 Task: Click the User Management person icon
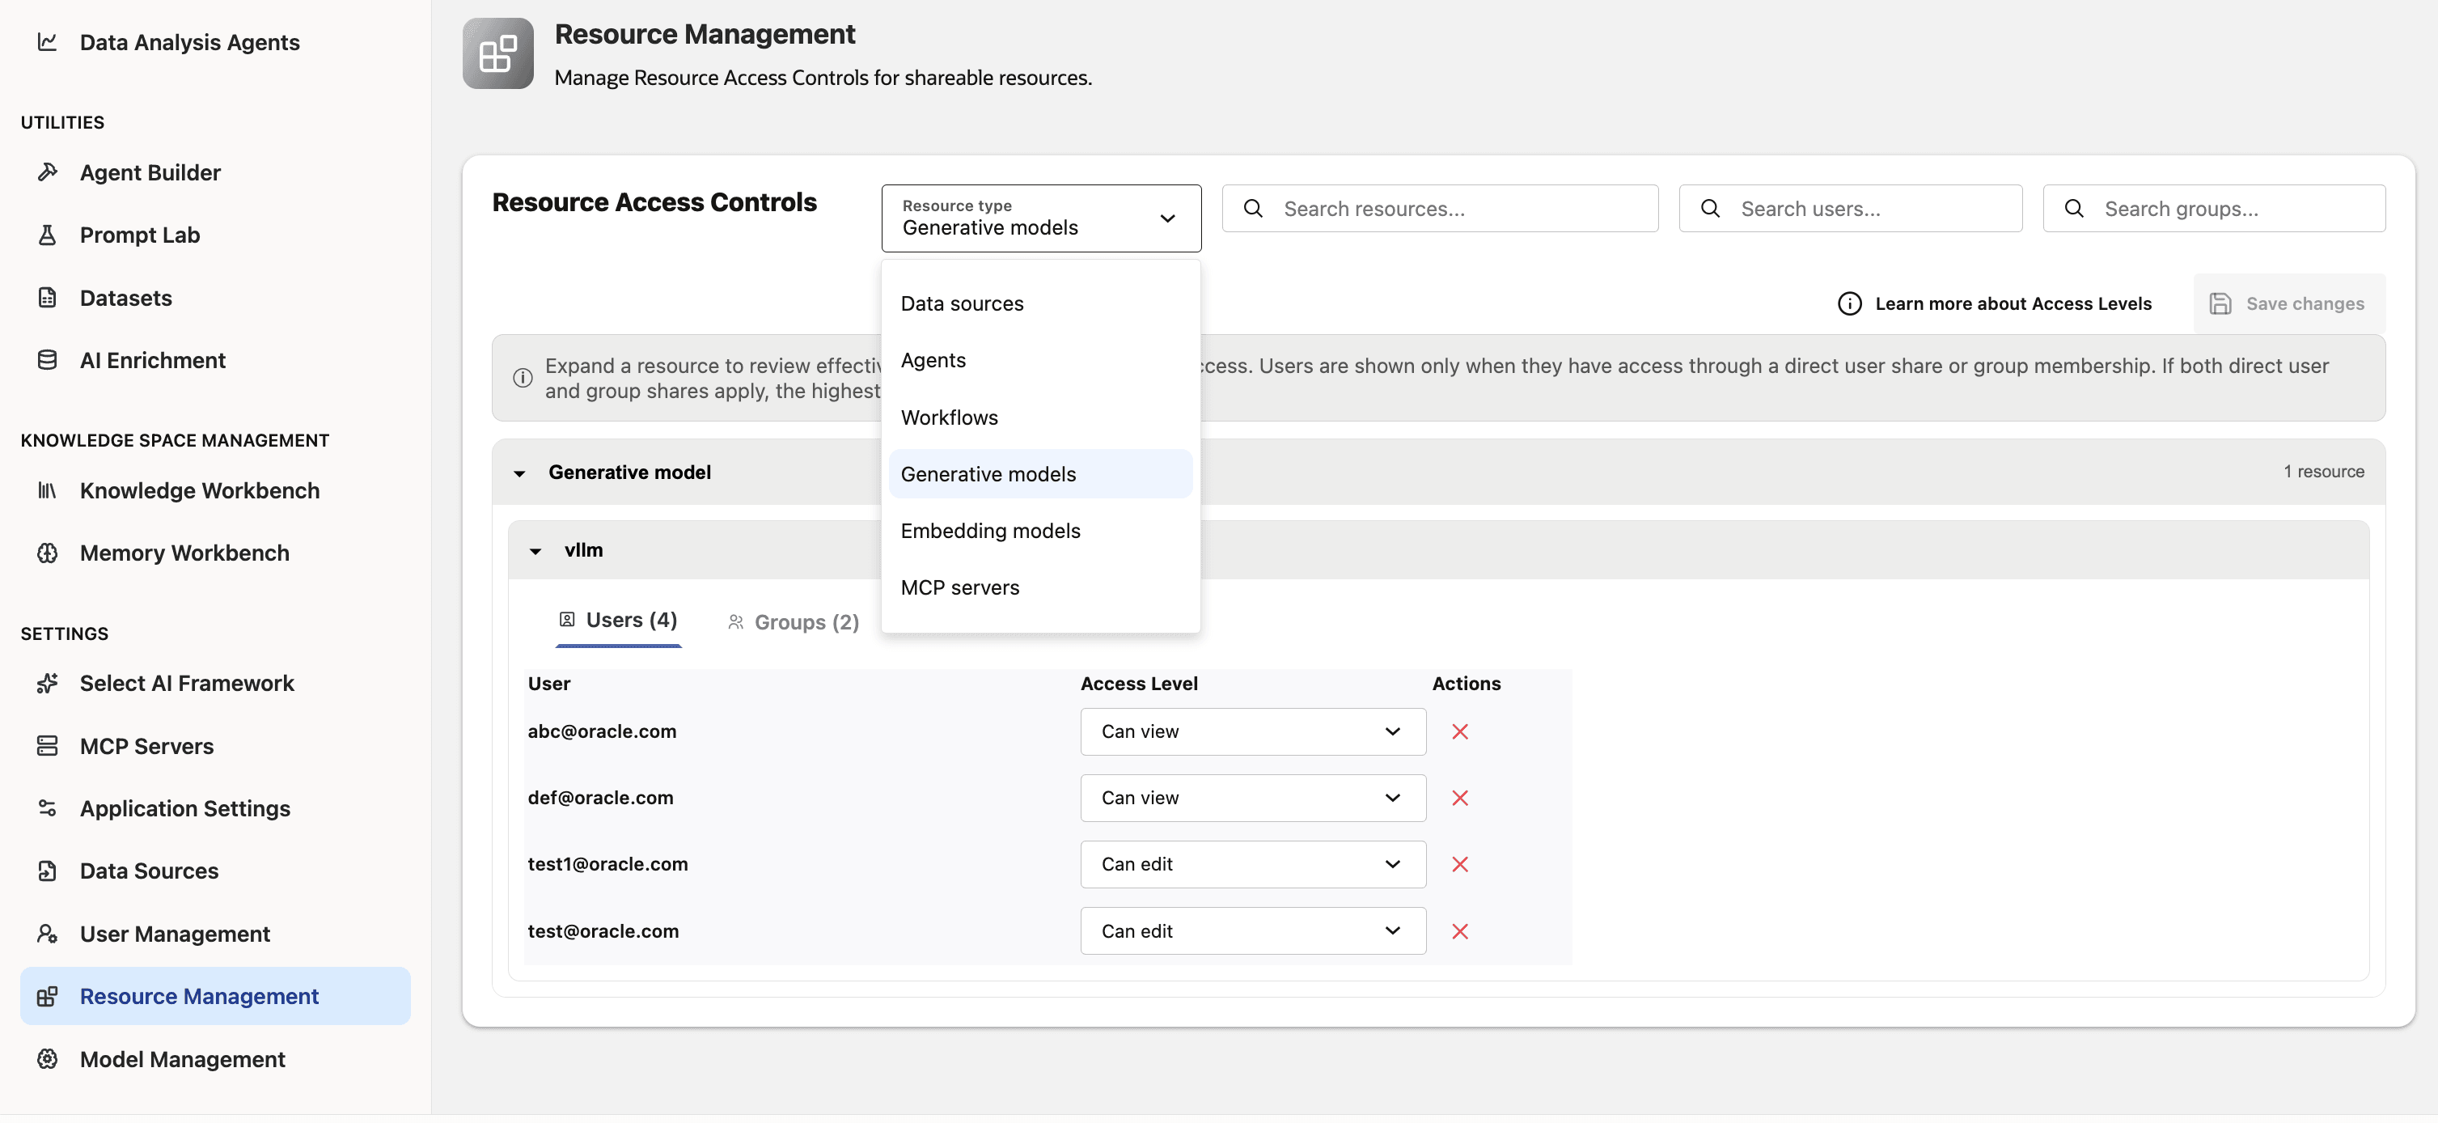pos(48,934)
